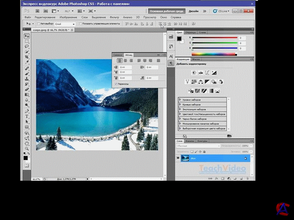
Task: Select the Move tool in the toolbox
Action: click(x=27, y=36)
